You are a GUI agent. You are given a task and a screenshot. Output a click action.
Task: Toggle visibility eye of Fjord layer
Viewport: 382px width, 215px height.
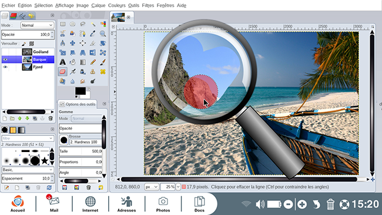(5, 67)
